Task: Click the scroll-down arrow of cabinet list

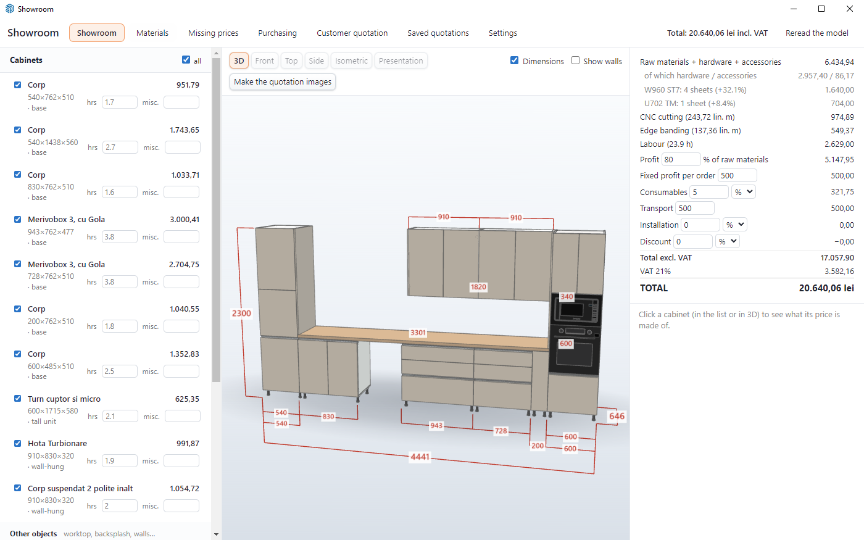Action: coord(216,534)
